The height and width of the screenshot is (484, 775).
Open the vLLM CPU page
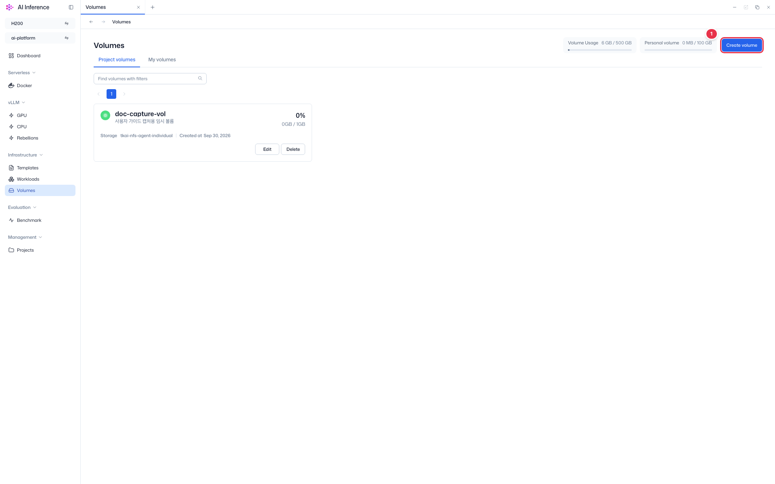(40, 127)
